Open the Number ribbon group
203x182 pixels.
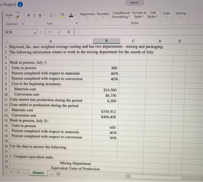coord(103,15)
